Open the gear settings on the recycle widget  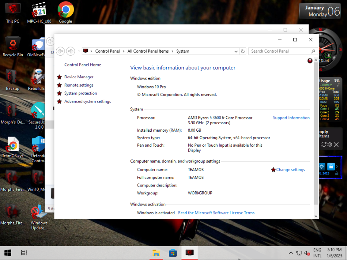(x=330, y=145)
